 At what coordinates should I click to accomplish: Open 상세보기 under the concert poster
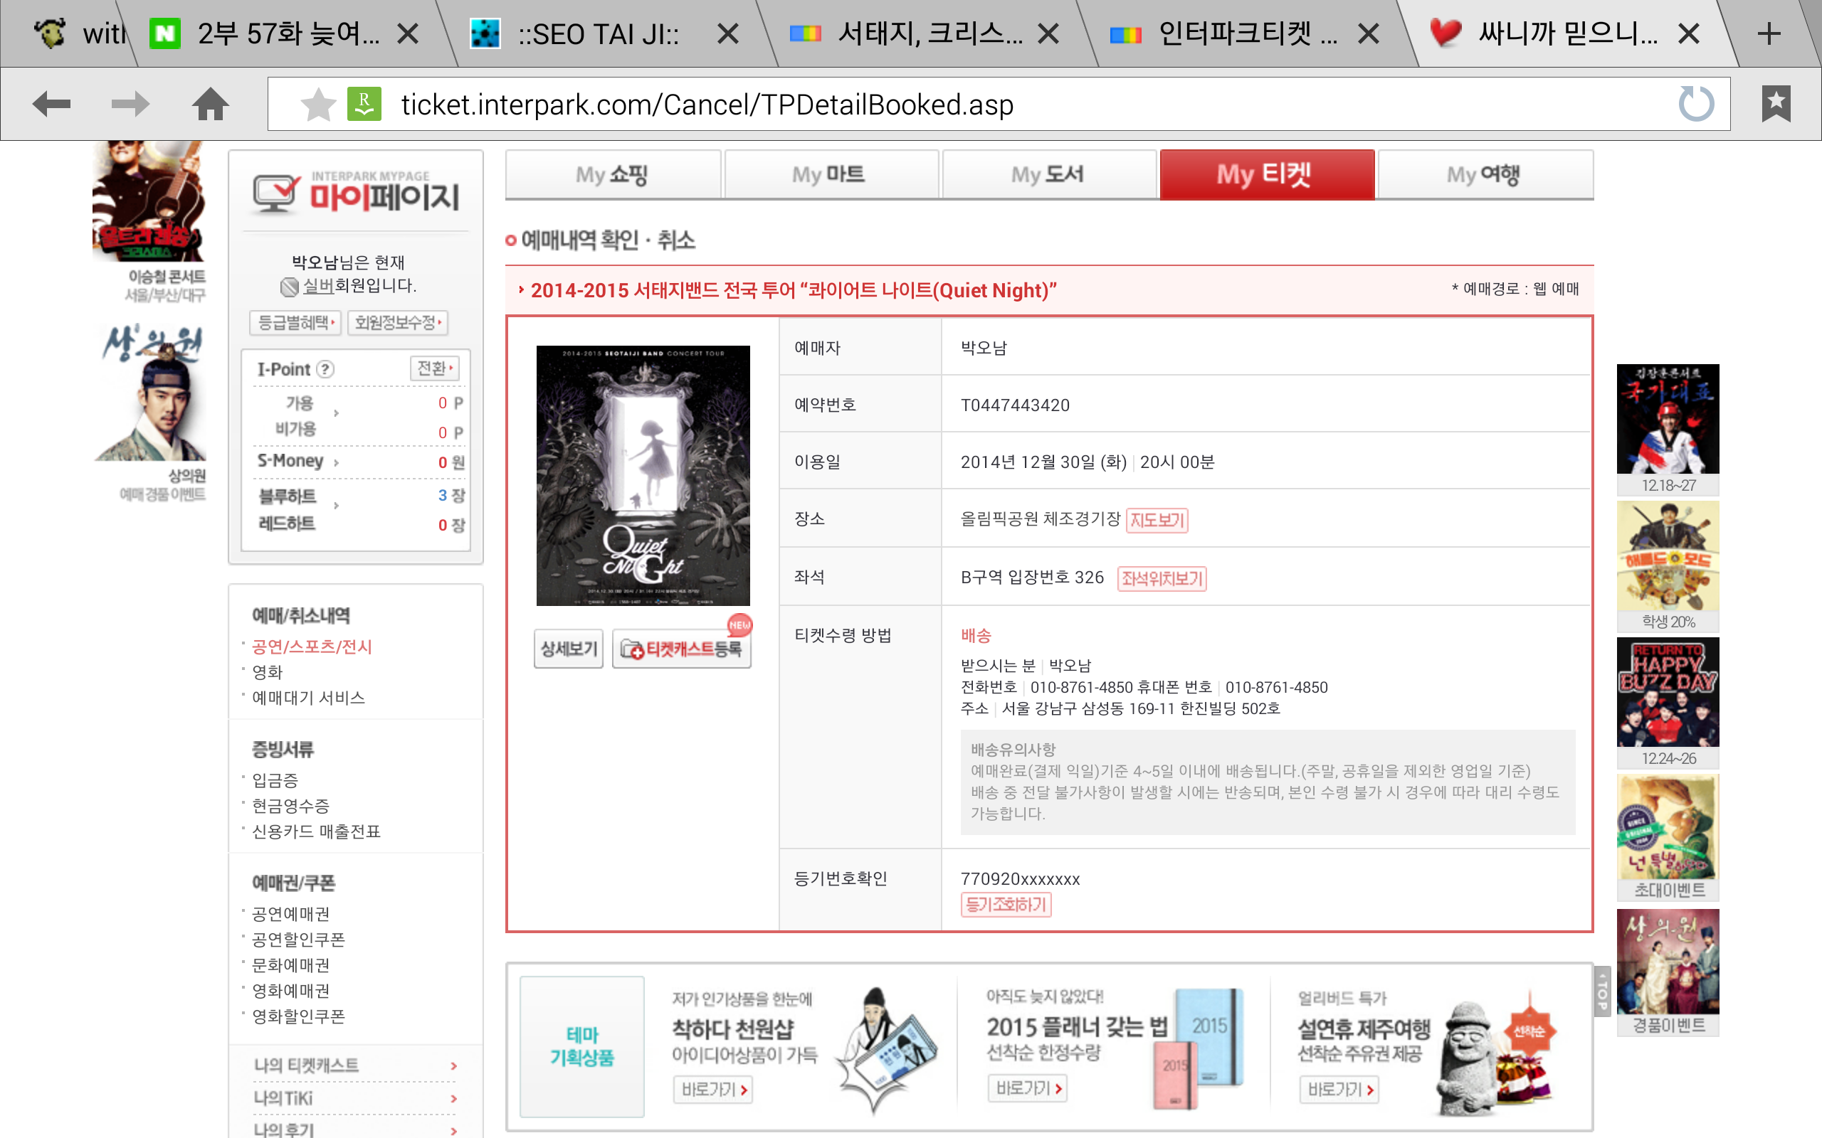[x=569, y=649]
